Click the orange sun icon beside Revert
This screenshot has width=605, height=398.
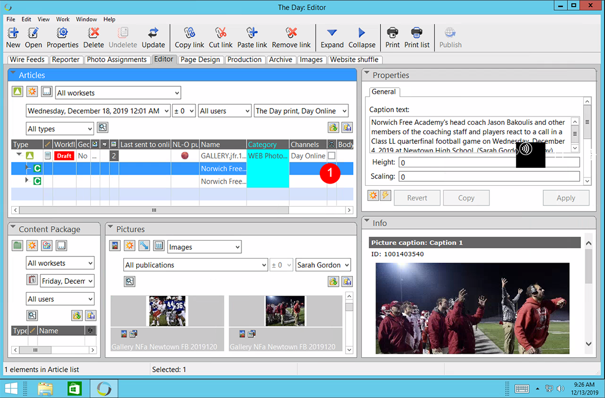(373, 195)
